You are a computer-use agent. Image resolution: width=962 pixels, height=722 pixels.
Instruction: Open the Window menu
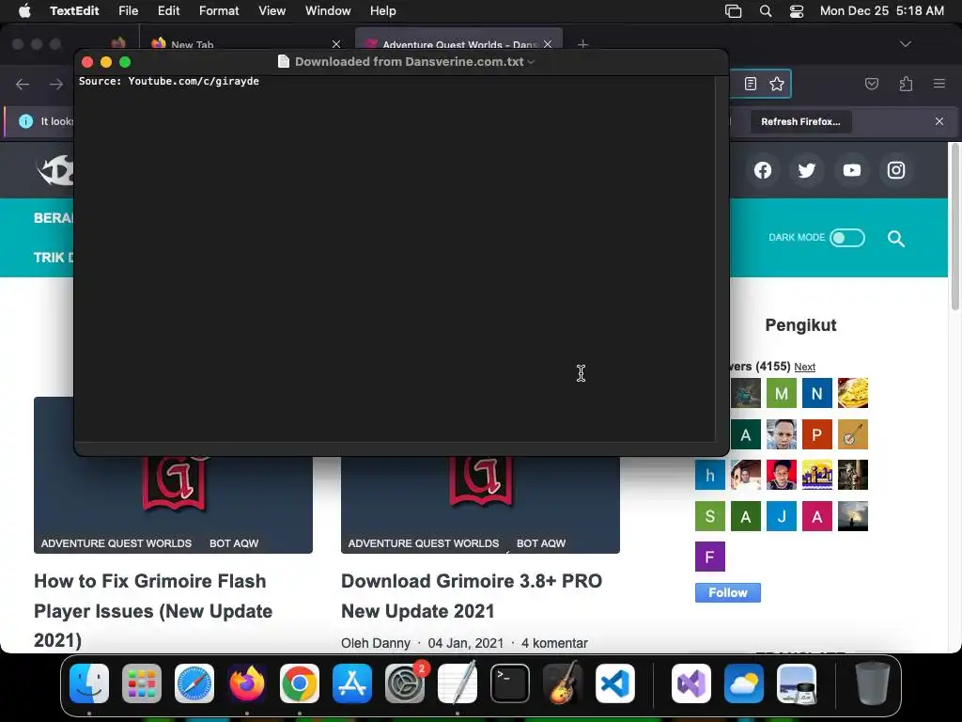pyautogui.click(x=328, y=11)
